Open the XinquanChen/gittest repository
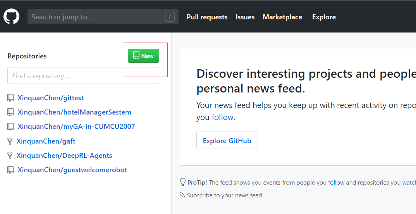416x214 pixels. tap(51, 98)
